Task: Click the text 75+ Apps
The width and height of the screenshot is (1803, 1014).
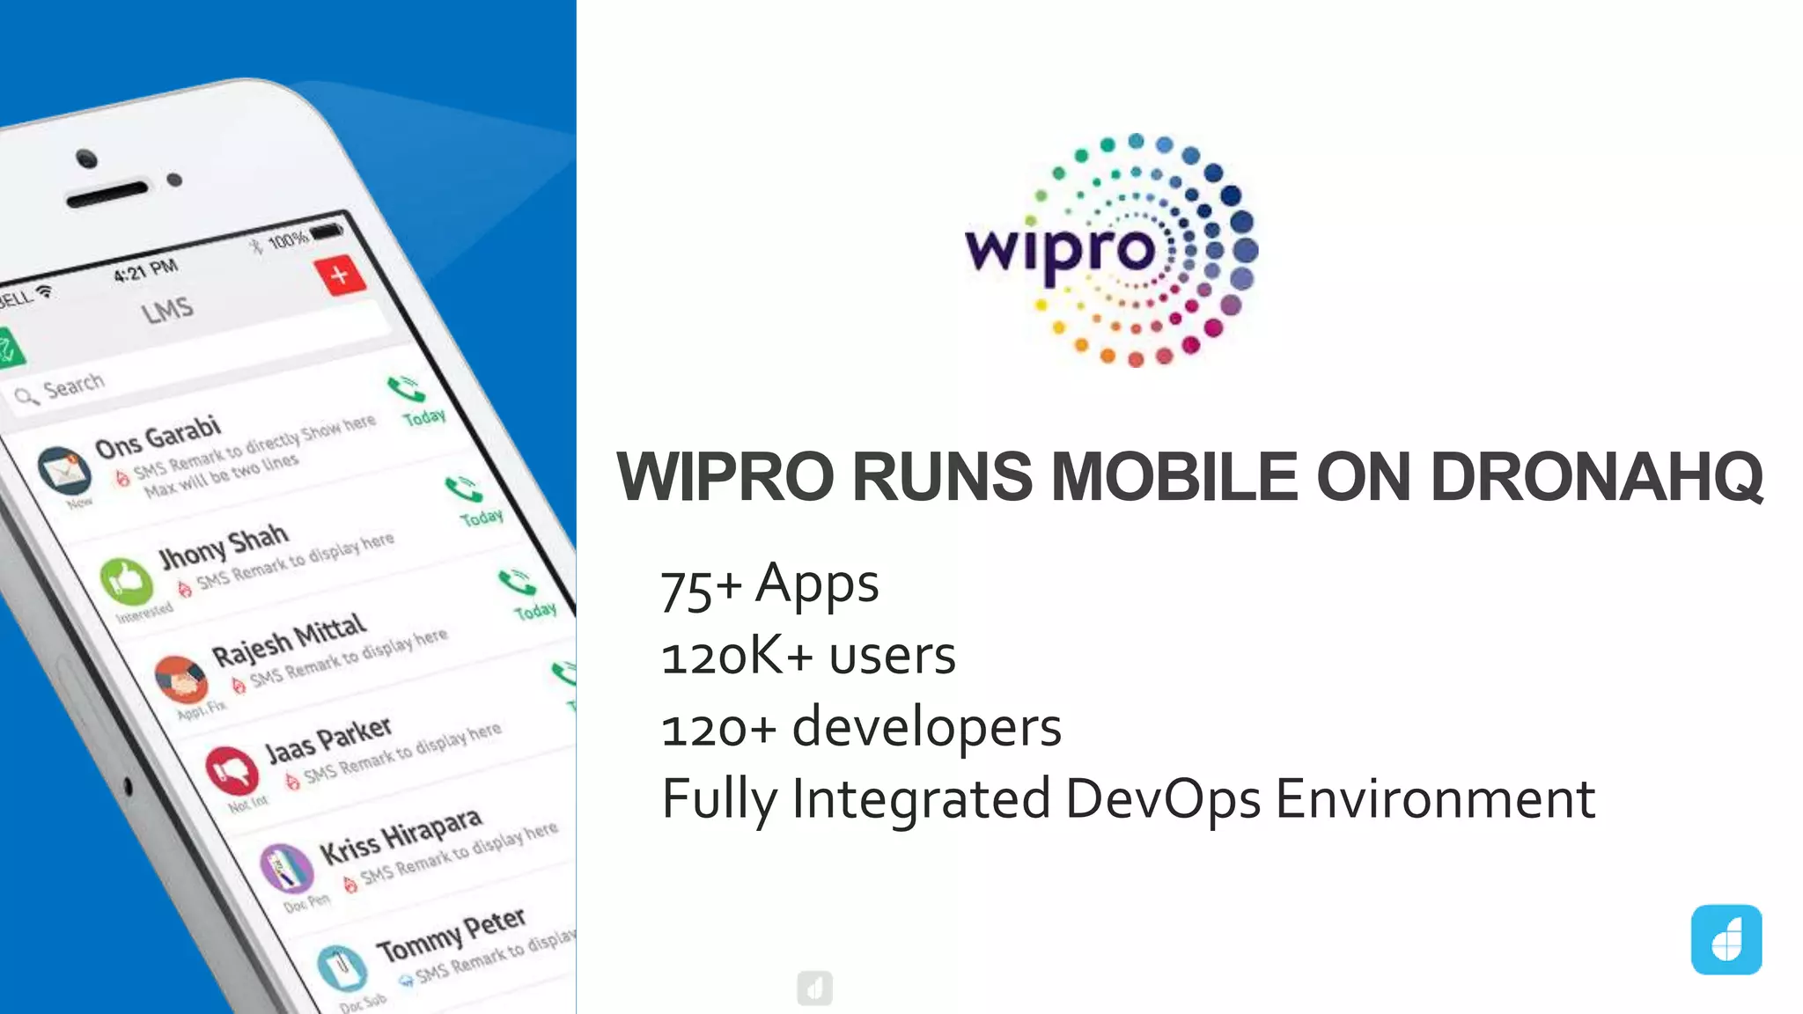Action: point(769,585)
